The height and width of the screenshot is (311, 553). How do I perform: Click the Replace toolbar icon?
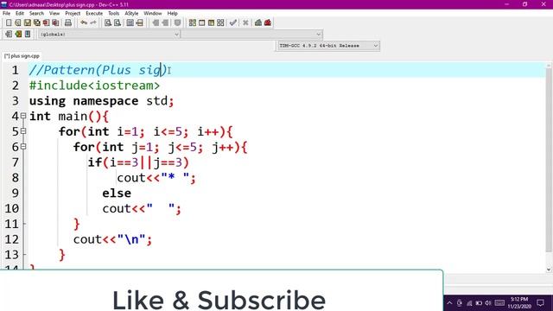118,22
